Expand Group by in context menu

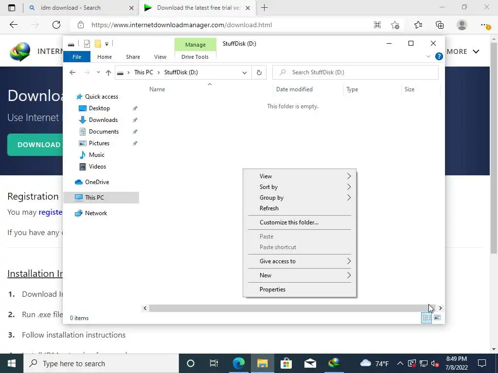click(300, 198)
